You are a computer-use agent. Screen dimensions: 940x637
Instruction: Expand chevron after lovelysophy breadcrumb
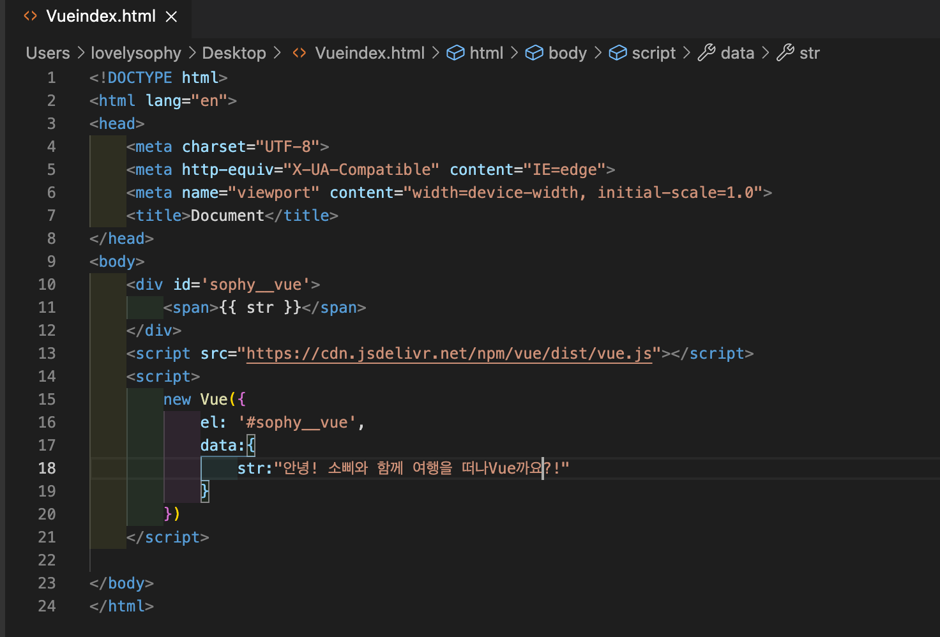click(x=192, y=53)
